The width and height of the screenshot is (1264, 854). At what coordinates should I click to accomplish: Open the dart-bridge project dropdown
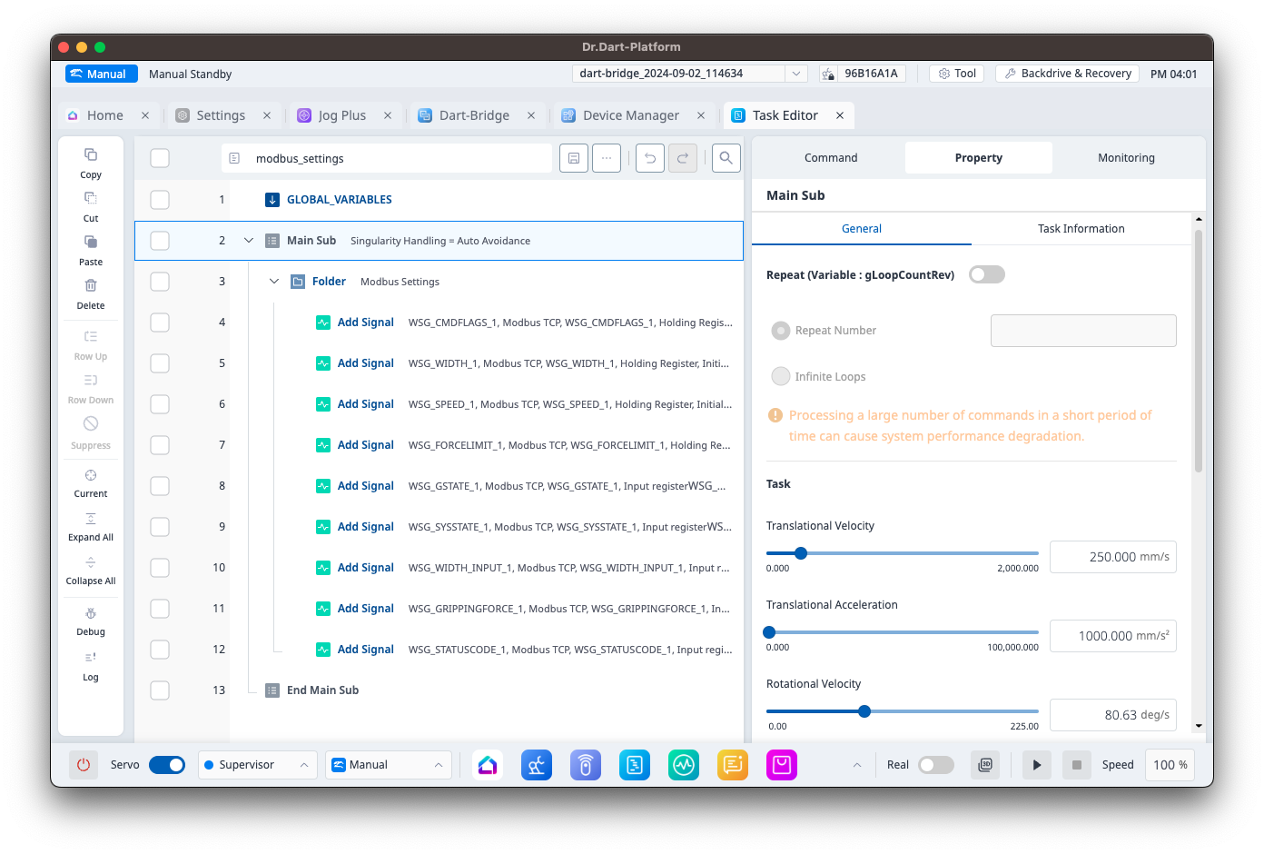pyautogui.click(x=795, y=74)
